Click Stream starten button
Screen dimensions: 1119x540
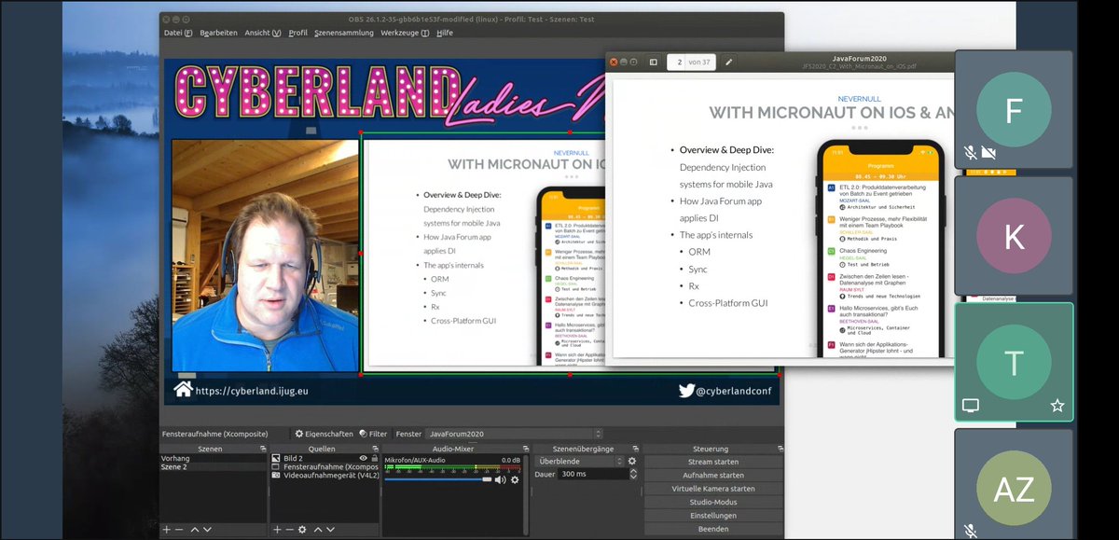pos(712,462)
